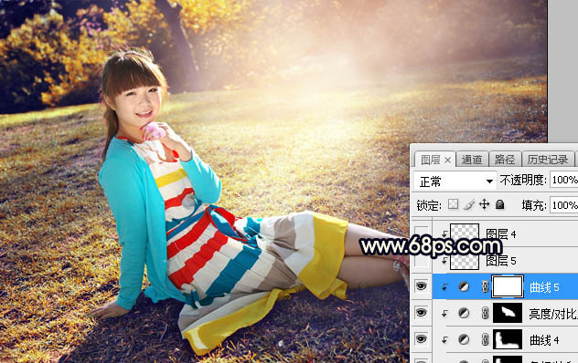The width and height of the screenshot is (578, 363).
Task: Select the 图层 (Layers) tab
Action: (x=430, y=160)
